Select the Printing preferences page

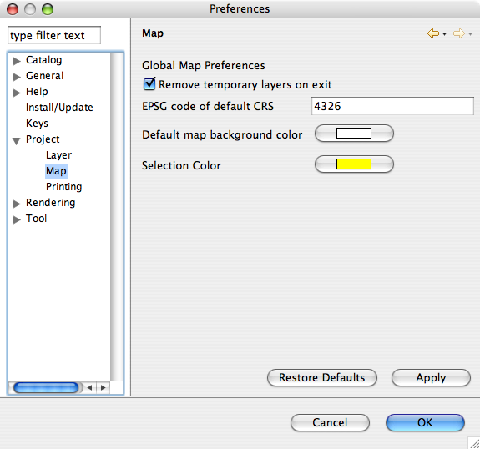[x=64, y=187]
